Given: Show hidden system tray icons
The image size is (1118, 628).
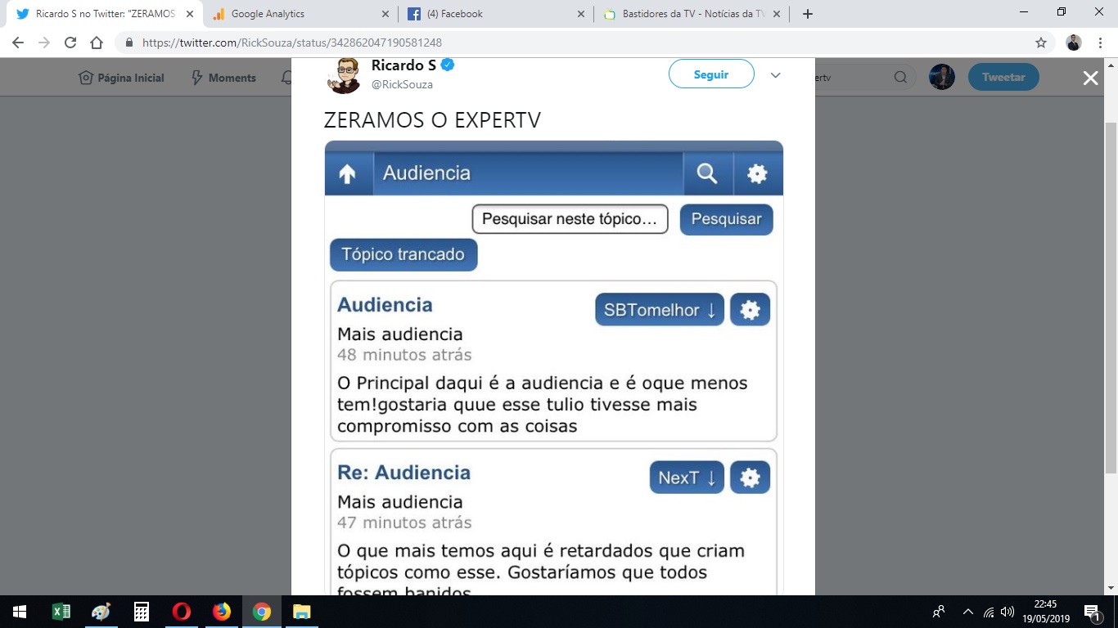Looking at the screenshot, I should [968, 612].
